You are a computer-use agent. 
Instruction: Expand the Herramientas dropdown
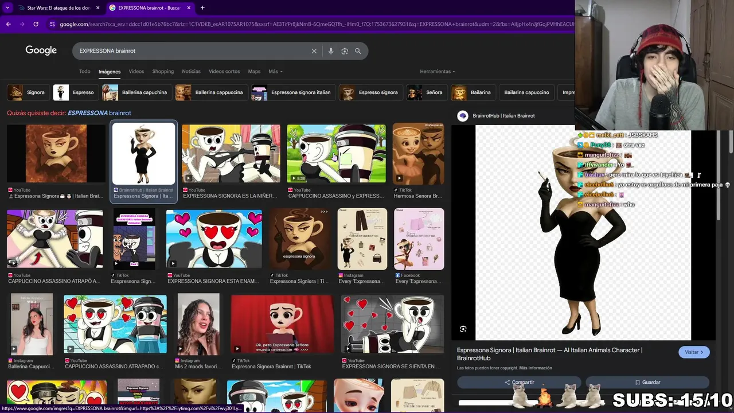click(x=438, y=71)
